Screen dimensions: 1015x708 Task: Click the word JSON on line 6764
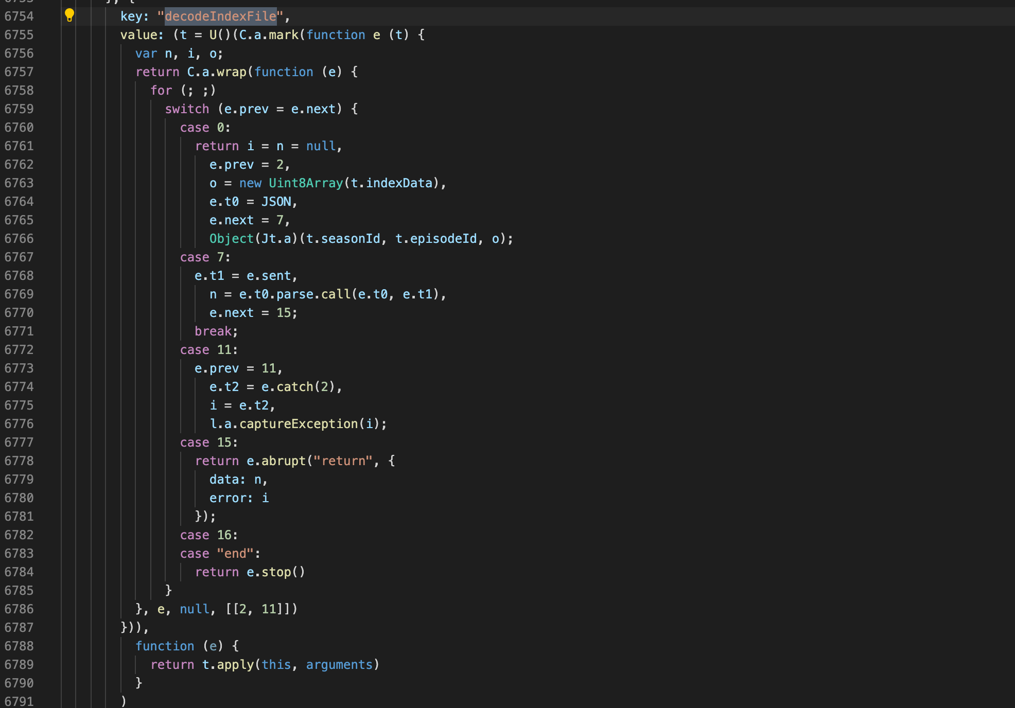click(x=276, y=202)
